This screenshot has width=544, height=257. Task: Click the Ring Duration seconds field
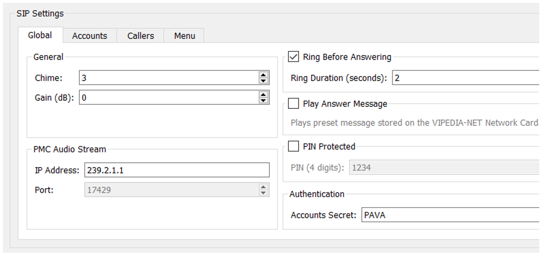click(464, 78)
